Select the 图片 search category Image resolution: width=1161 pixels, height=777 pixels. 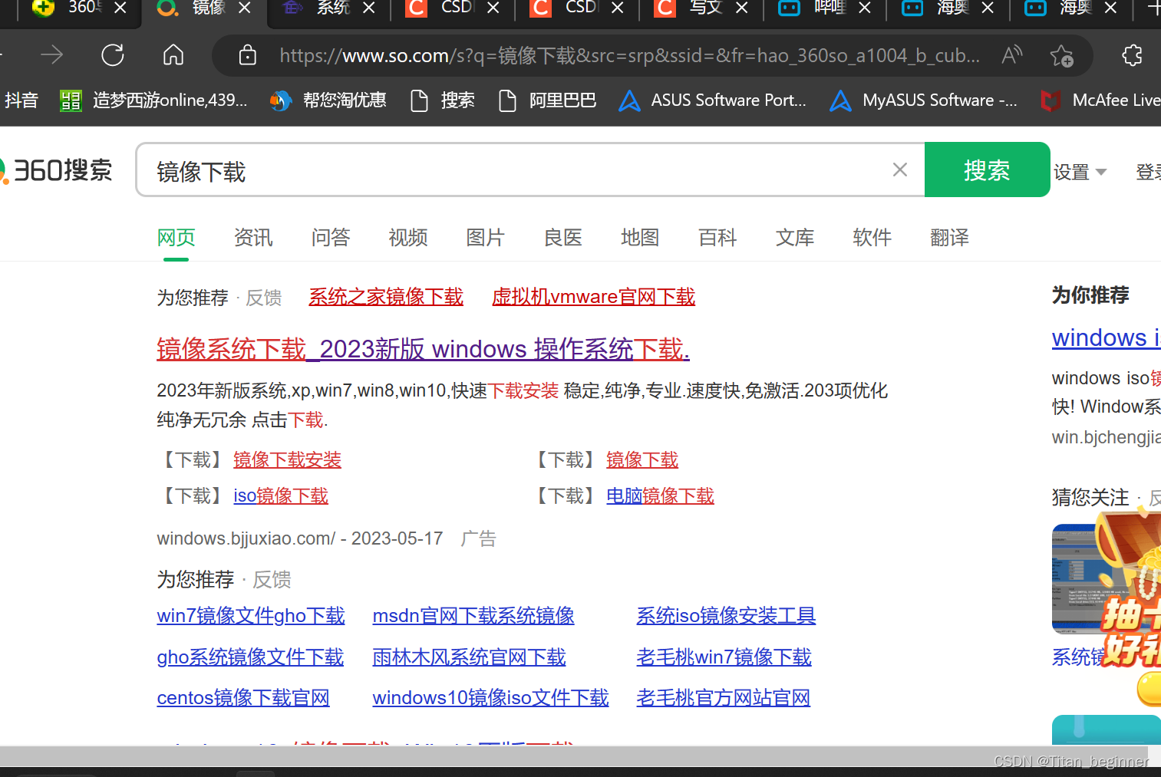pyautogui.click(x=485, y=238)
